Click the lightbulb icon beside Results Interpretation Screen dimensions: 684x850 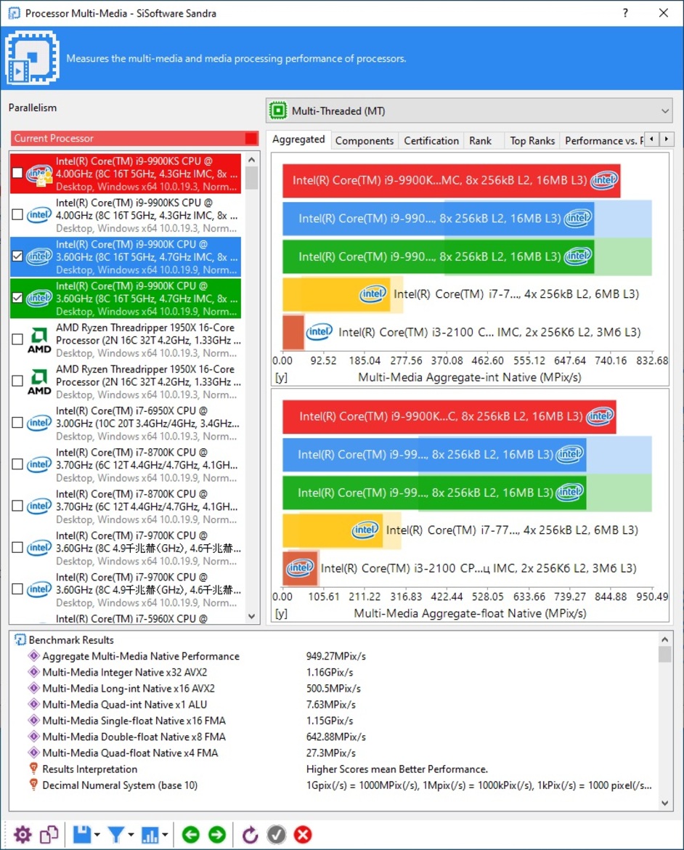(33, 769)
